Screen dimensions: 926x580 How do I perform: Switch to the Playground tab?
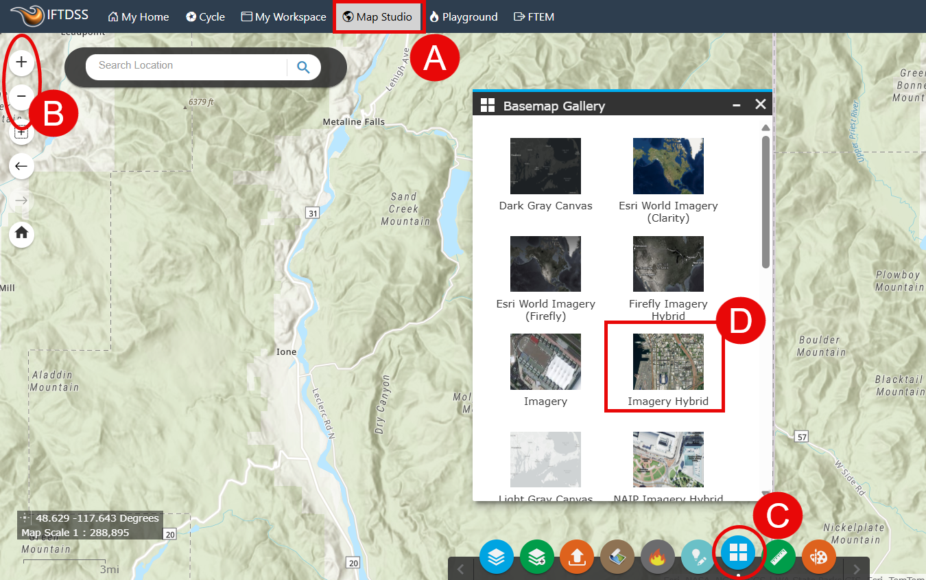(464, 16)
